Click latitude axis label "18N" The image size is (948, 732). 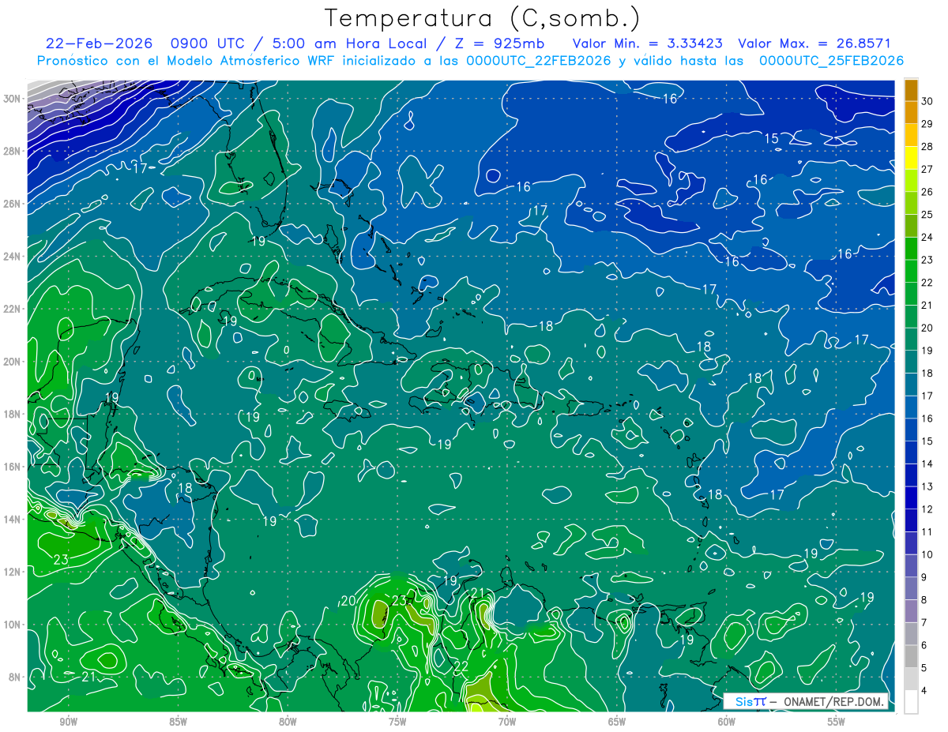[x=12, y=414]
